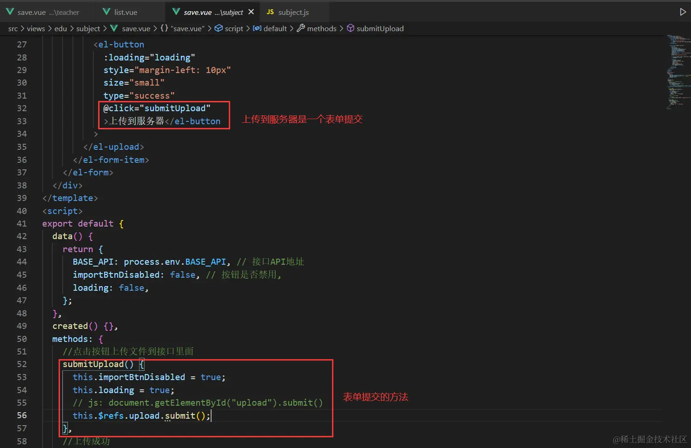Viewport: 691px width, 448px height.
Task: Open the default breadcrumb dropdown
Action: (x=275, y=29)
